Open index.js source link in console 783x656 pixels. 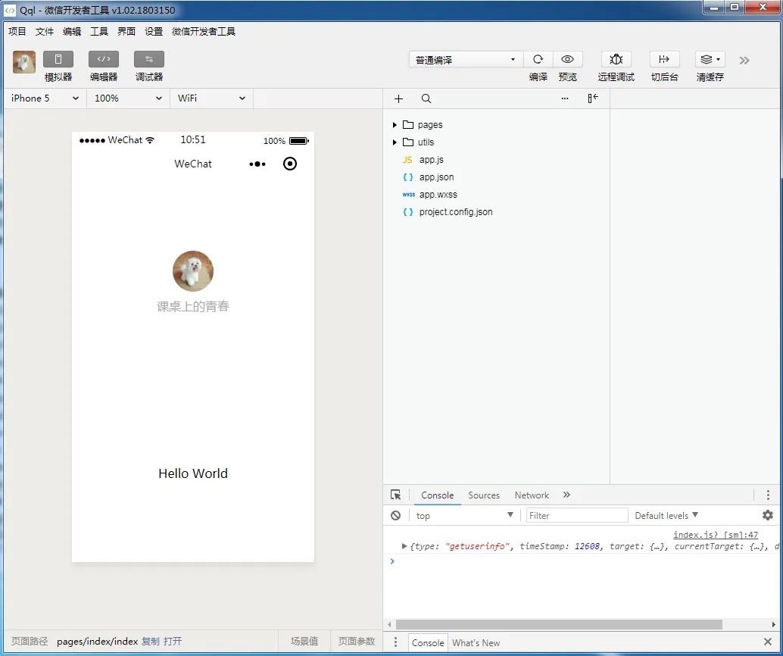point(716,535)
